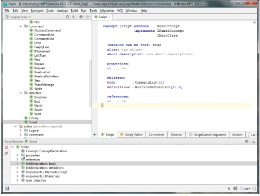The image size is (260, 196).
Task: Click the red X in Node Explorer
Action: pos(6,148)
